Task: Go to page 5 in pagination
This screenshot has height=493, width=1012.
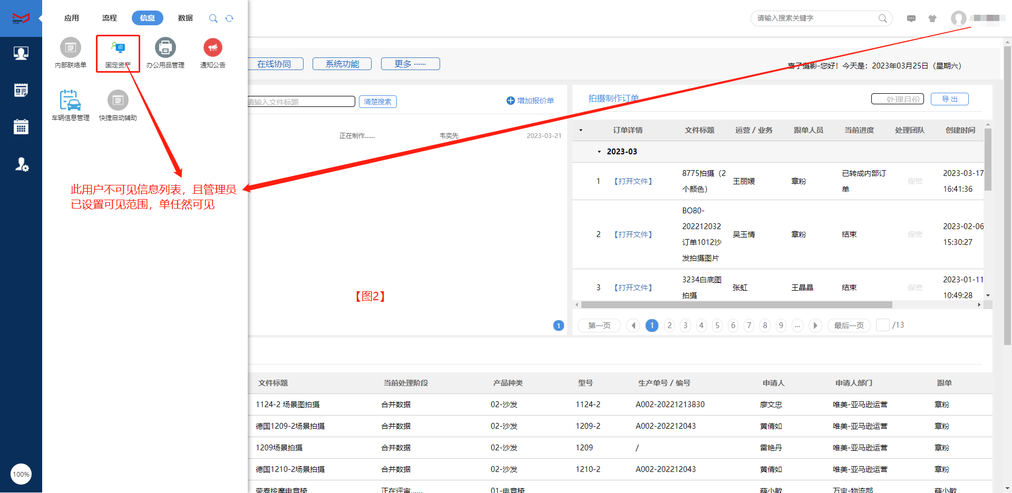Action: (x=717, y=326)
